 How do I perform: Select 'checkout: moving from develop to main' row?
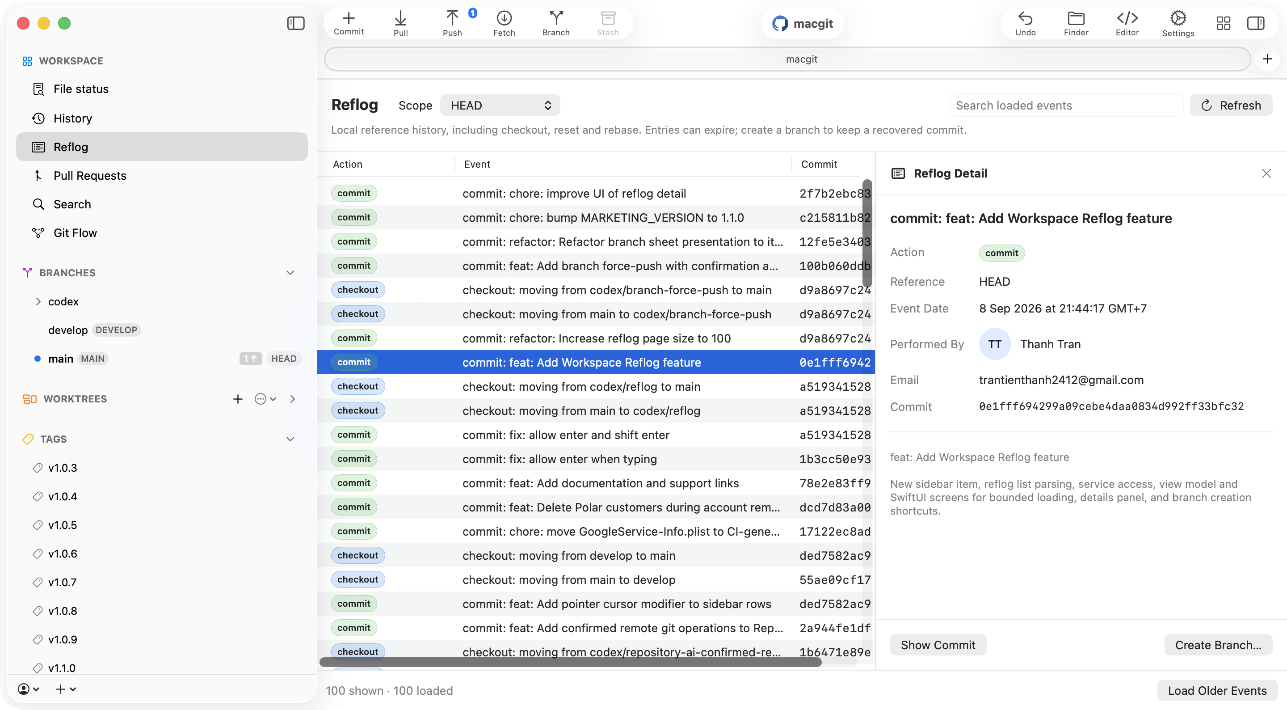click(596, 555)
